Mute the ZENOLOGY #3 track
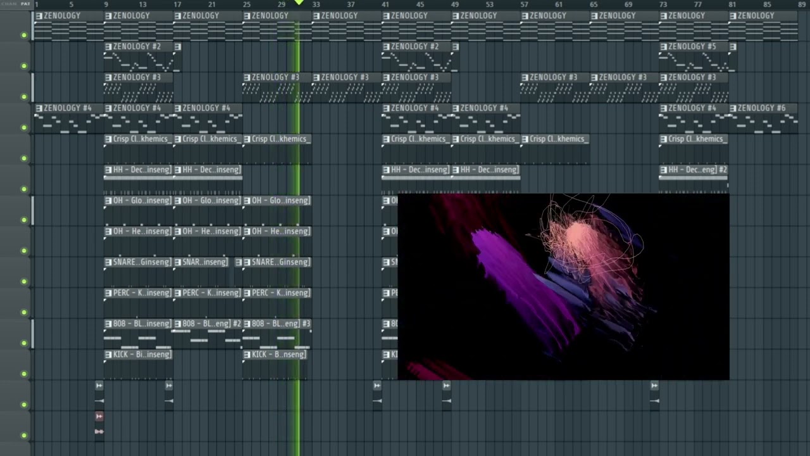 pos(24,96)
